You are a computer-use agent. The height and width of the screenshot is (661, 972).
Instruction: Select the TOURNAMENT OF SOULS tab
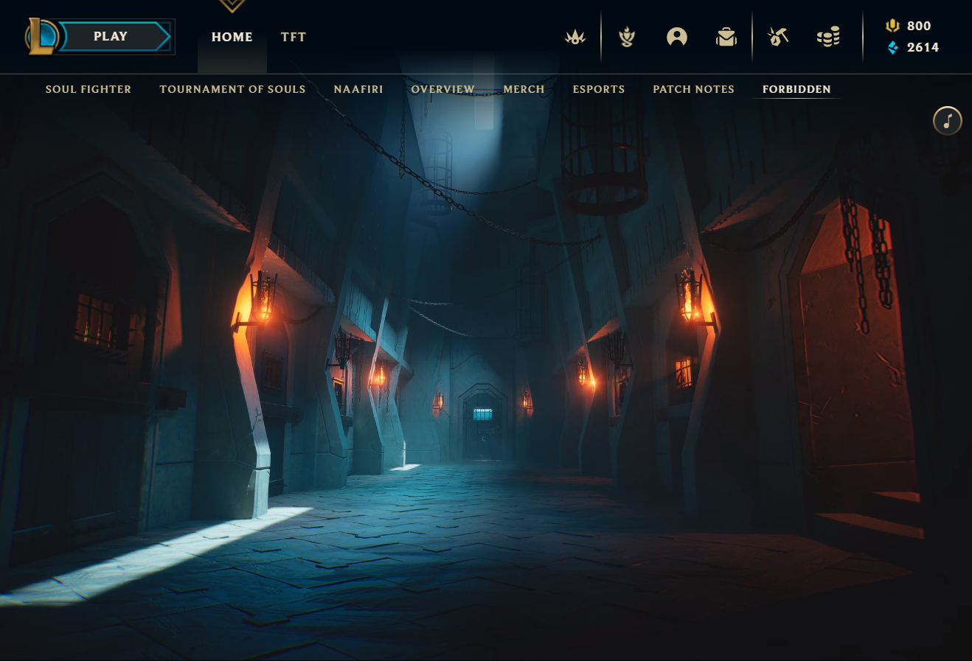point(232,89)
